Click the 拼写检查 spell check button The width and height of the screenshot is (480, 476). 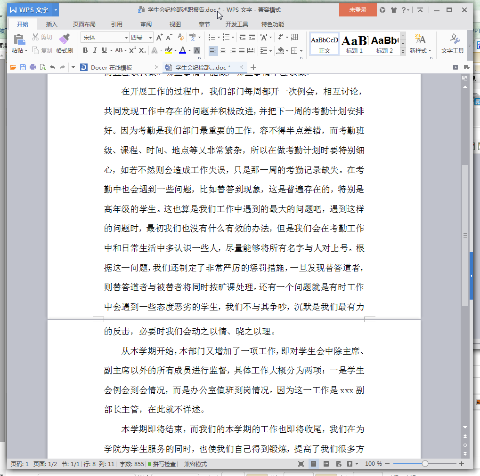point(162,464)
